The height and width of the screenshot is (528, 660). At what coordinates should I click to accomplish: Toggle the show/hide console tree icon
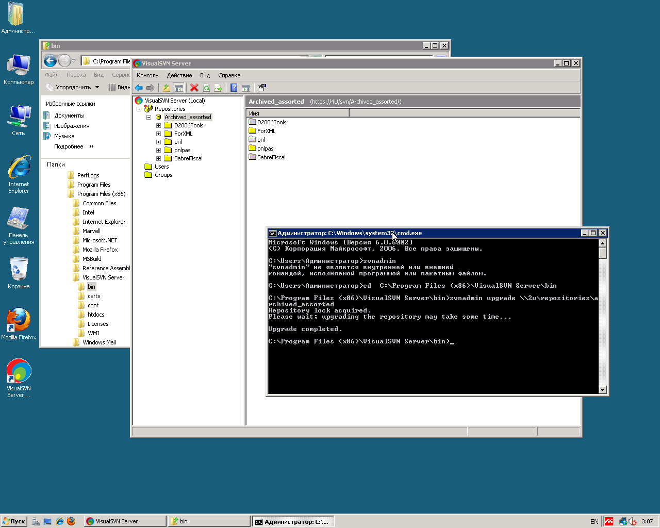[x=178, y=88]
